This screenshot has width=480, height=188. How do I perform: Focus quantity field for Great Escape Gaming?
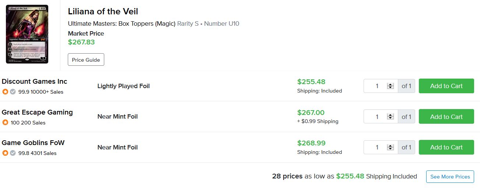(x=376, y=117)
